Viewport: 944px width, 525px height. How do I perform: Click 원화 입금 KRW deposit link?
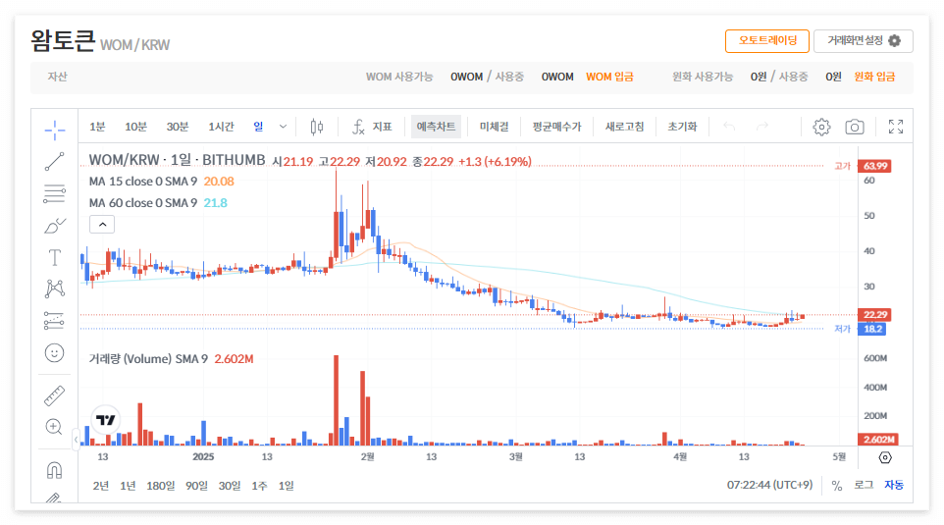[x=874, y=78]
